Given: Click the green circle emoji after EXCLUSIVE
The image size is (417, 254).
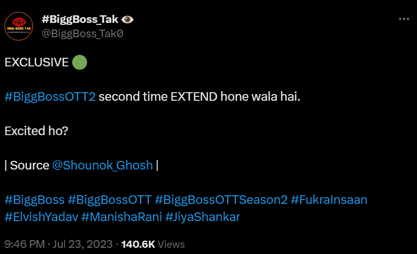Looking at the screenshot, I should point(79,63).
